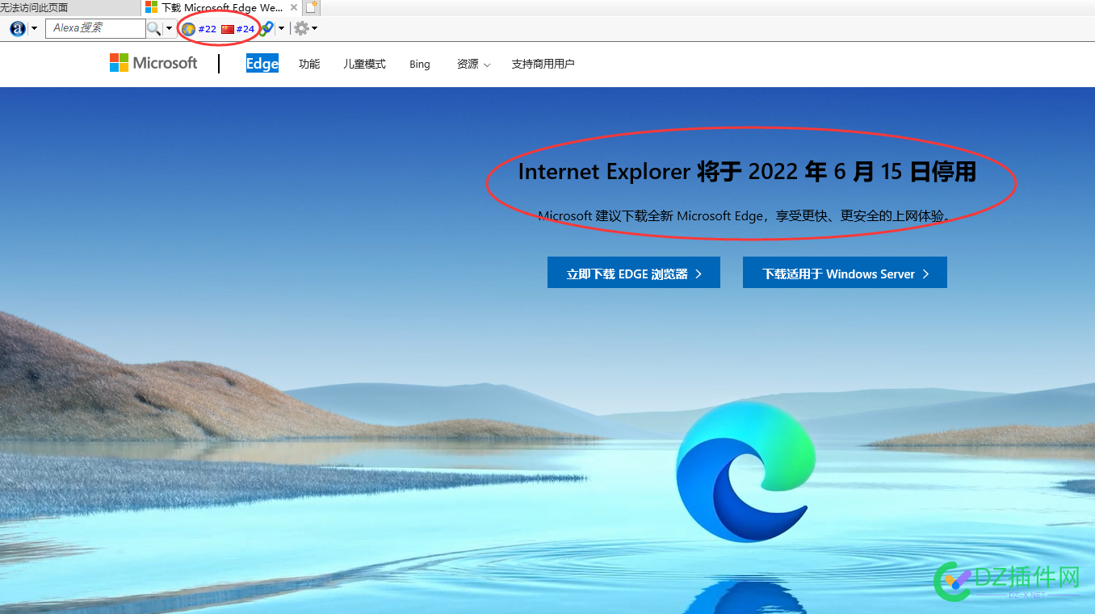
Task: Focus the Alexa搜索 input field
Action: (x=94, y=28)
